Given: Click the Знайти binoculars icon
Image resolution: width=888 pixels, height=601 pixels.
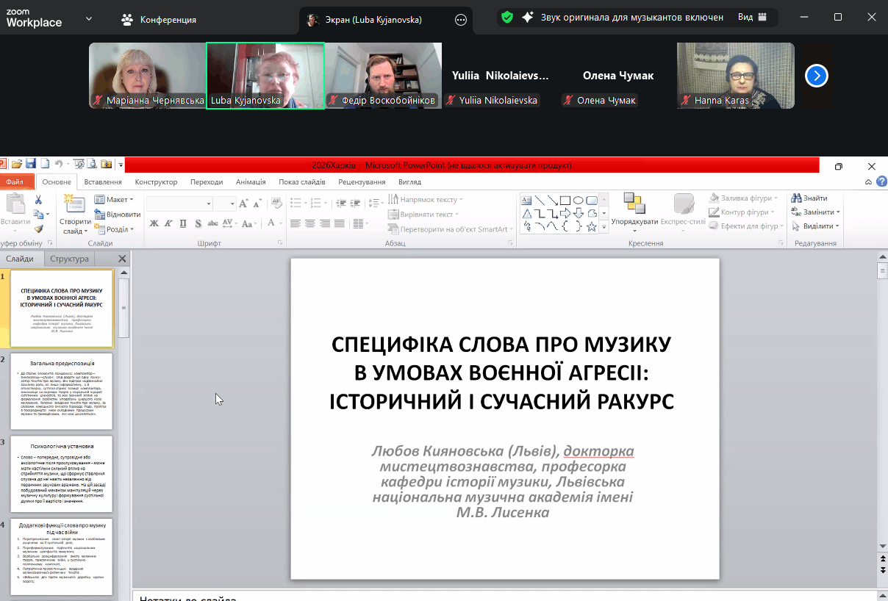Looking at the screenshot, I should coord(796,198).
